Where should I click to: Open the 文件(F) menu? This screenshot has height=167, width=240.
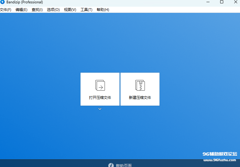[x=5, y=10]
